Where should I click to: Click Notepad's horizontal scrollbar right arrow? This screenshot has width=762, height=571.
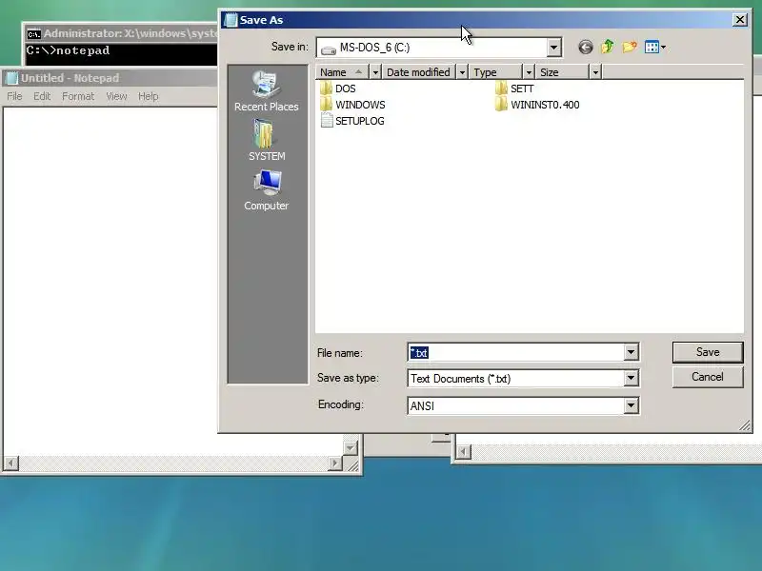coord(335,463)
